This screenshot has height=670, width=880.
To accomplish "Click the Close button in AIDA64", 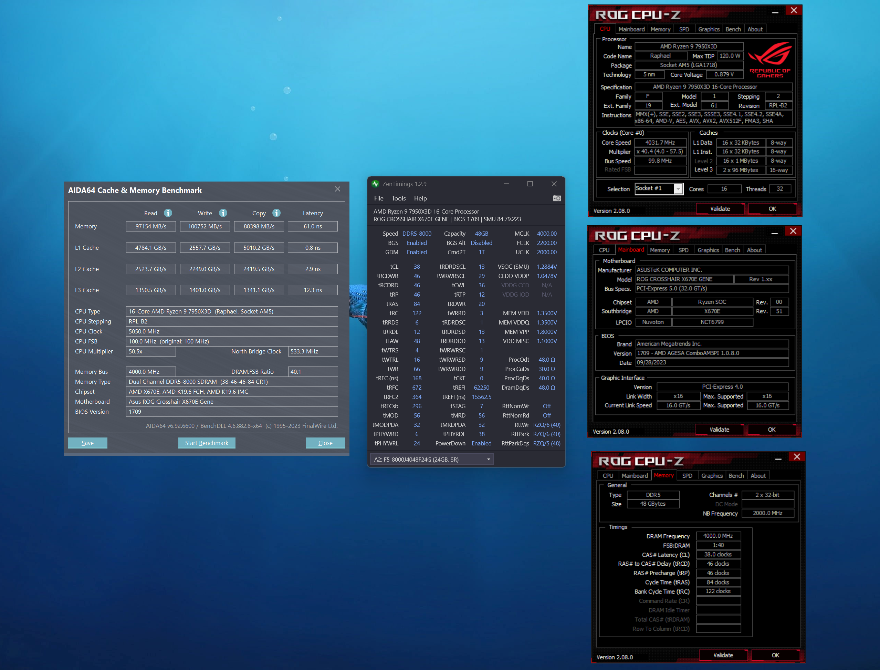I will tap(325, 443).
